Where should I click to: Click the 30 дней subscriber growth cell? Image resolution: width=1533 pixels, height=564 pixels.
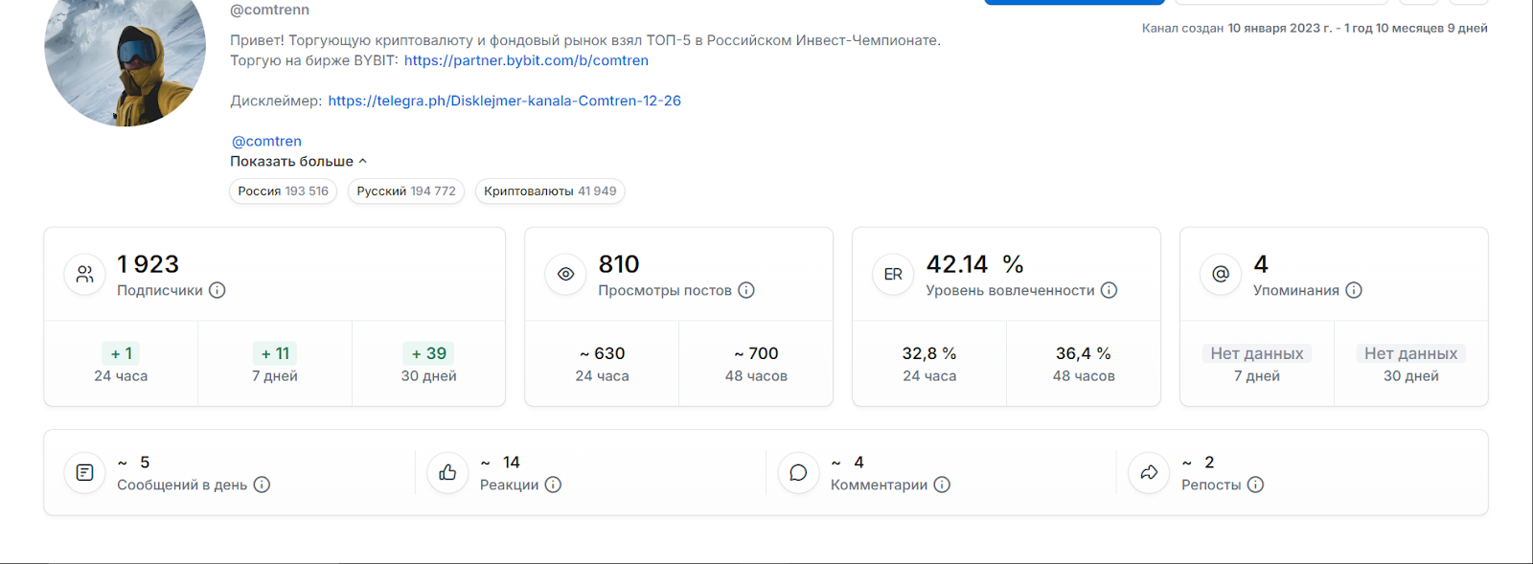pyautogui.click(x=428, y=364)
